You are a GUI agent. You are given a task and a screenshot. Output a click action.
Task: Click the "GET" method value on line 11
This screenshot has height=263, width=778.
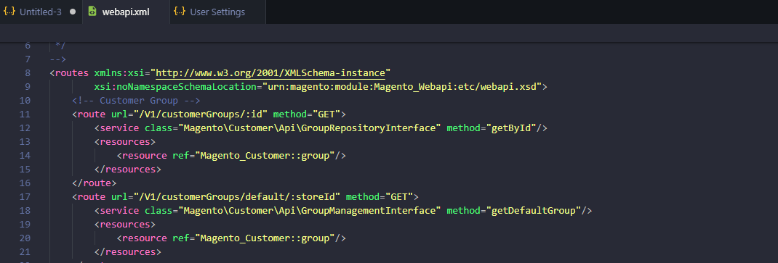326,114
